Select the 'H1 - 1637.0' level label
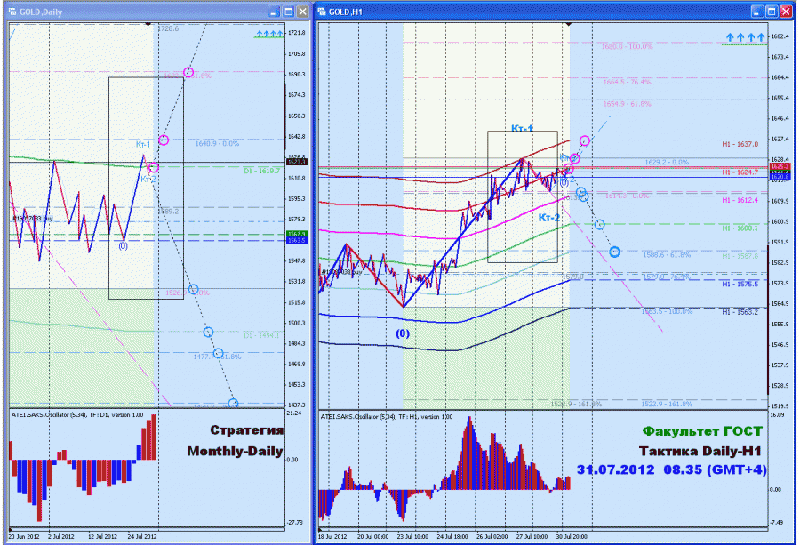Viewport: 800px width, 545px height. click(740, 144)
